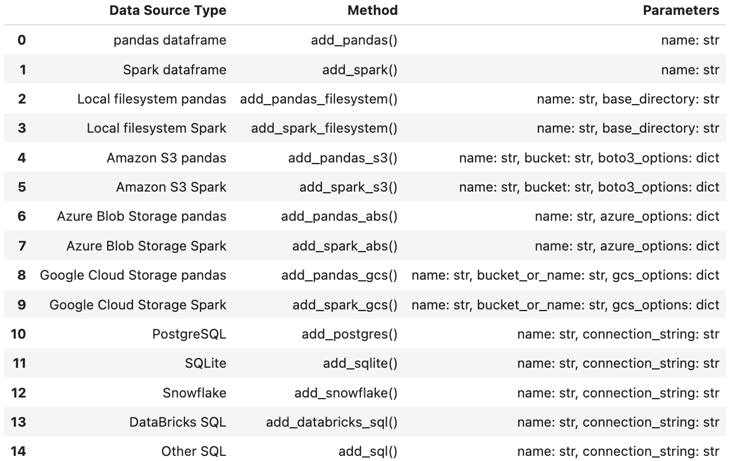
Task: Click row index 14
Action: (18, 451)
